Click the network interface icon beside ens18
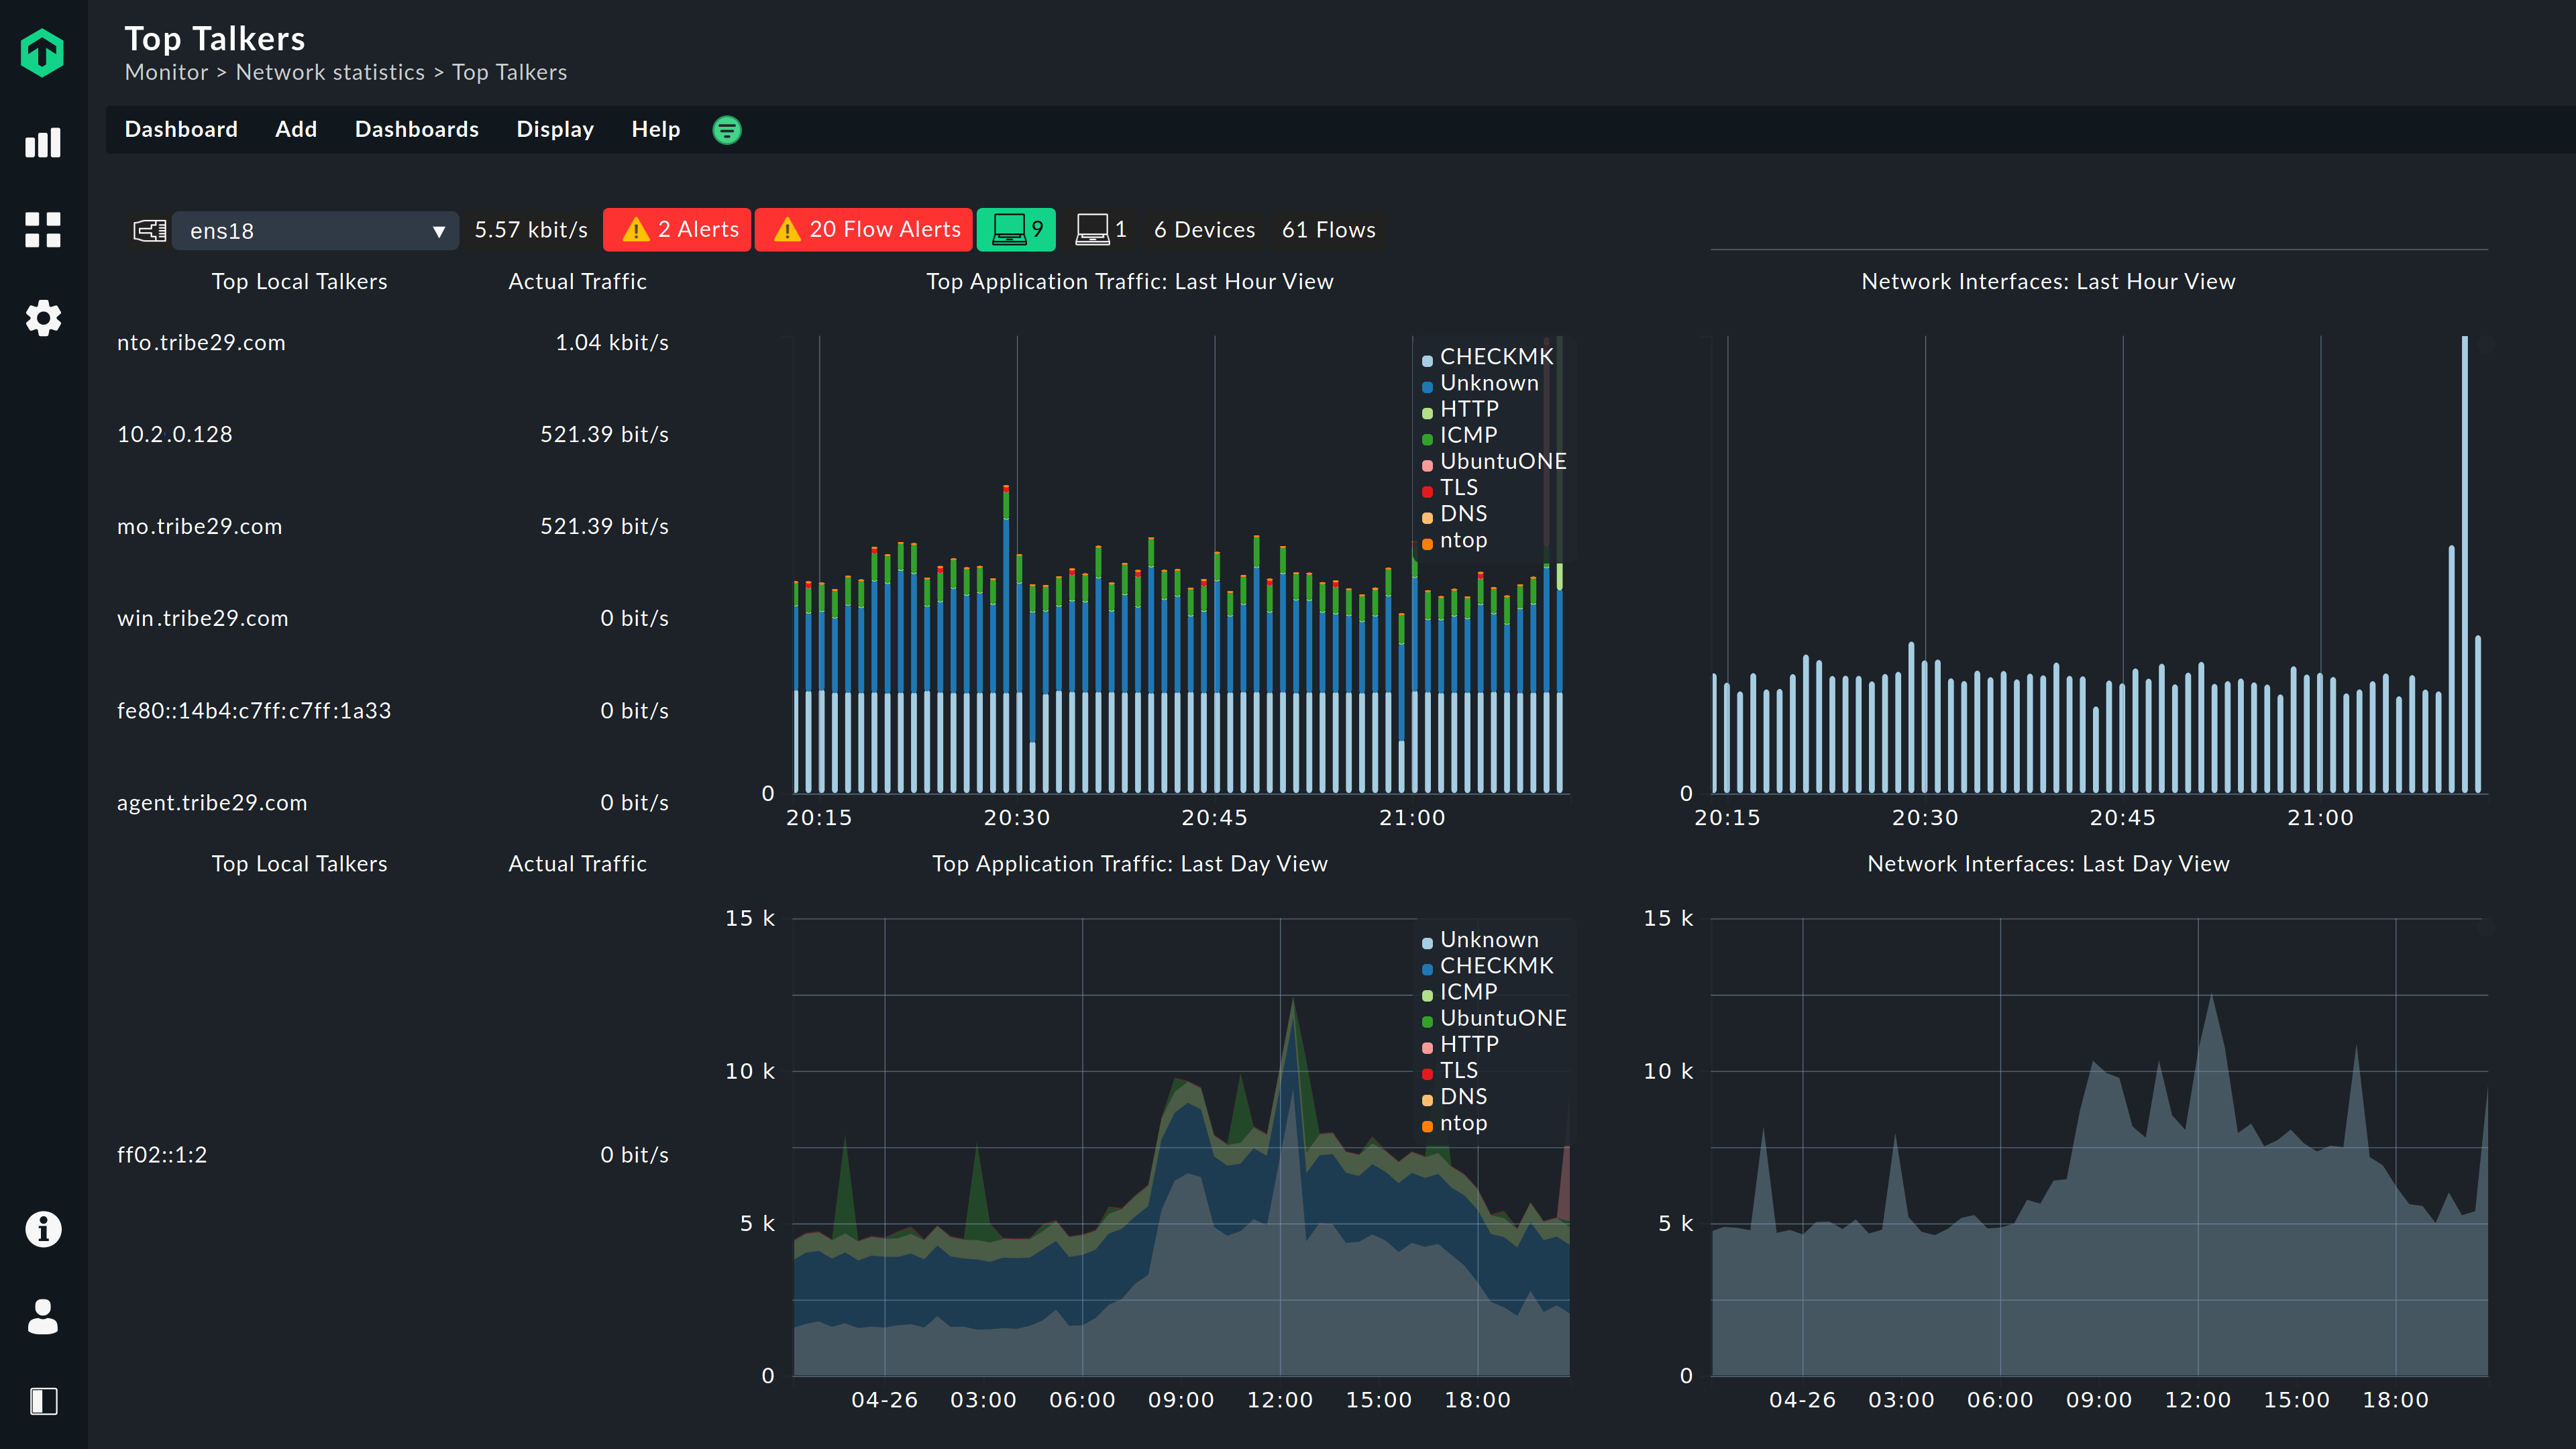 (149, 231)
